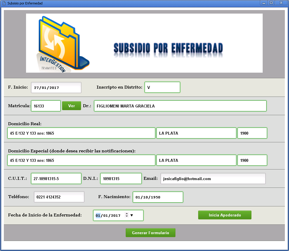The image size is (289, 251).
Task: Focus the Teléfono field
Action: point(59,197)
